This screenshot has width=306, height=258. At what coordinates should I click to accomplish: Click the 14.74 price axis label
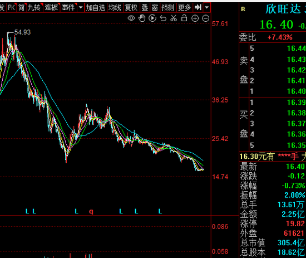coord(220,177)
